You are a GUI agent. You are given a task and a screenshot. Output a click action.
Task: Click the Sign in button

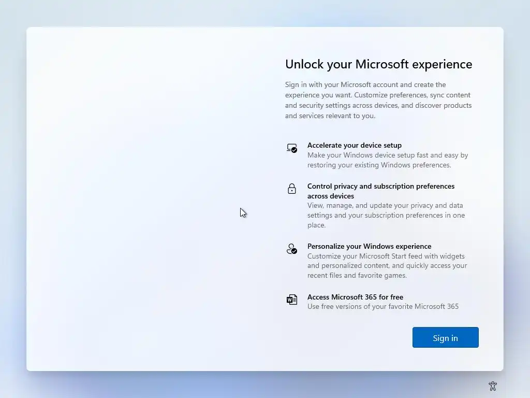click(x=445, y=337)
